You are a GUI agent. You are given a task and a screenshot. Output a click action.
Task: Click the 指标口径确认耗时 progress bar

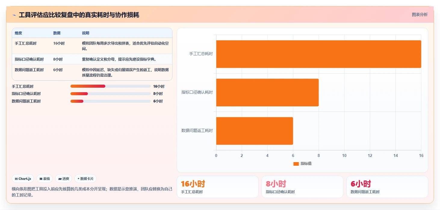[110, 94]
